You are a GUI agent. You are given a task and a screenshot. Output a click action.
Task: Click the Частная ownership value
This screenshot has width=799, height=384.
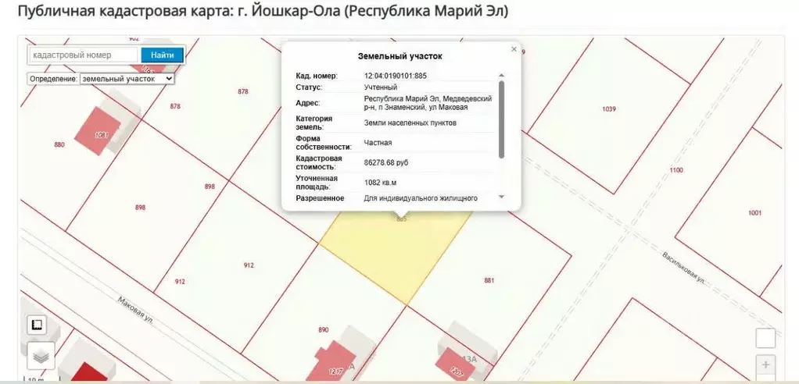click(378, 143)
